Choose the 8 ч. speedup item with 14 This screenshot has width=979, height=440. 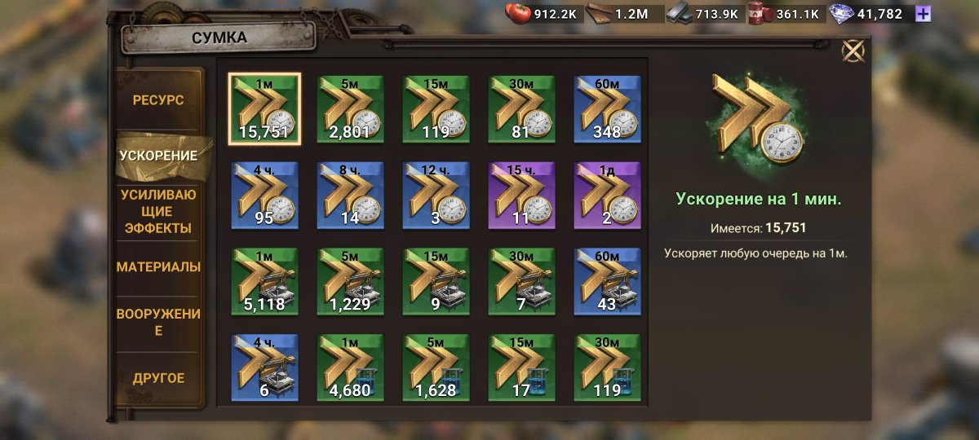tap(351, 195)
